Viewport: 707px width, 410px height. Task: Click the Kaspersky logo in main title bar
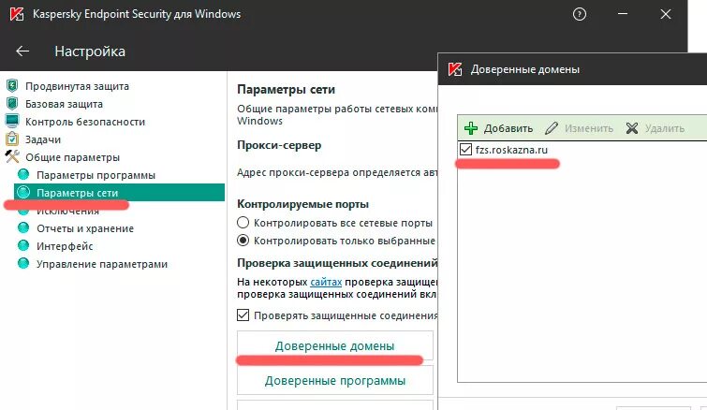coord(17,14)
